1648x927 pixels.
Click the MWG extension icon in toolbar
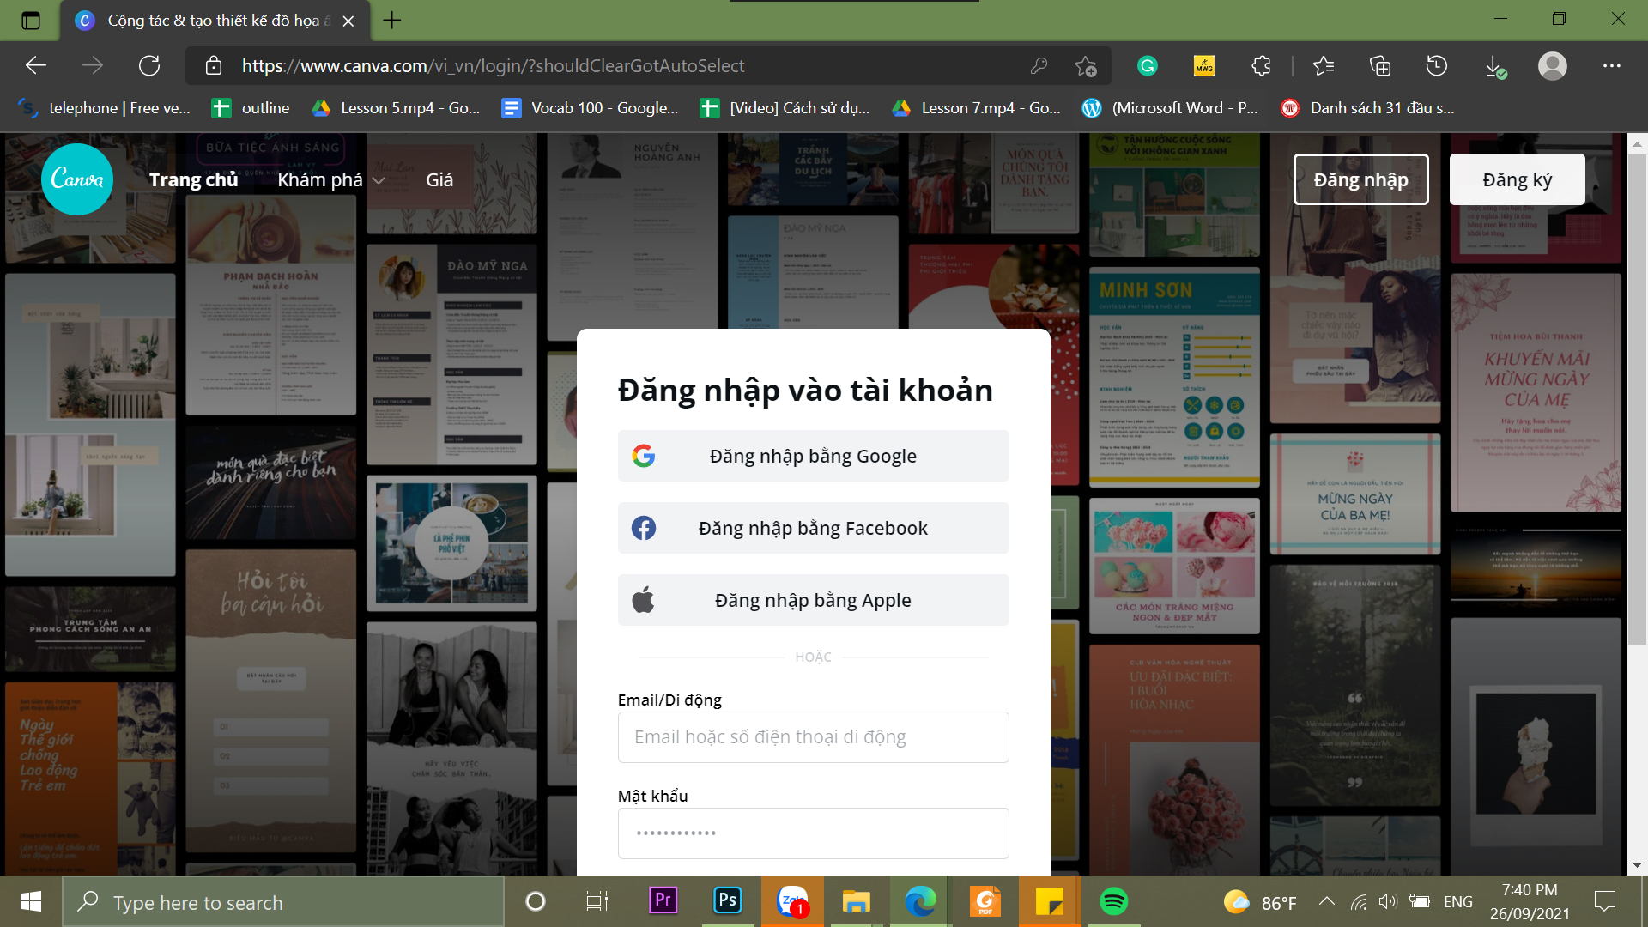coord(1203,64)
